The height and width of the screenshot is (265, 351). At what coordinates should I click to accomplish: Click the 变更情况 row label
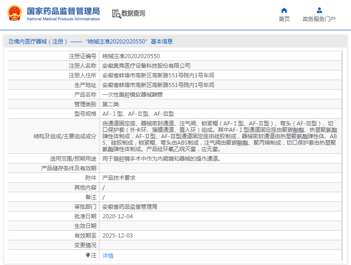point(85,245)
